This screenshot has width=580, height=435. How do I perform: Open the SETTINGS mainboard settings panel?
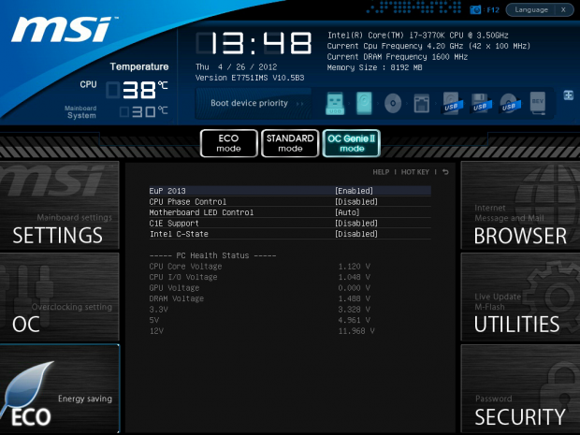tap(60, 205)
